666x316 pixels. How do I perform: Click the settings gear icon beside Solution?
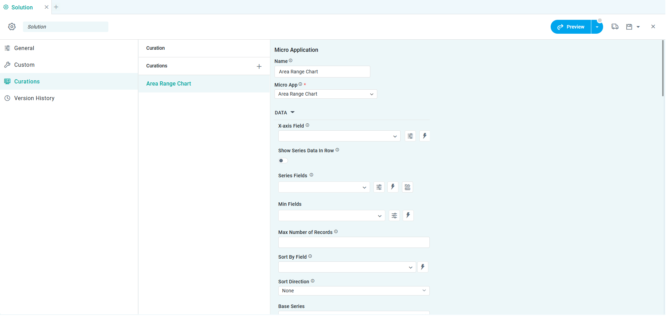[x=12, y=27]
